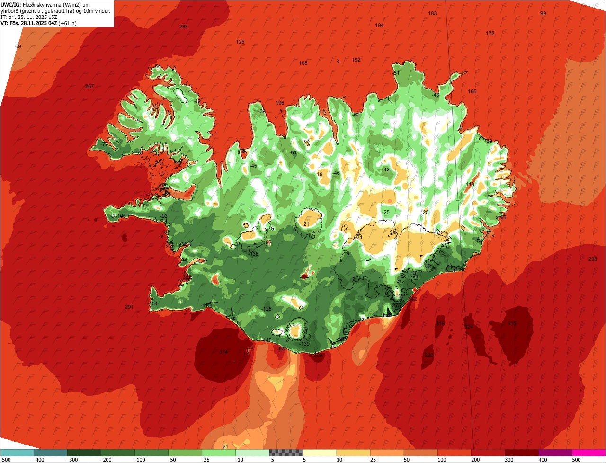Click the map value '320'

point(429,355)
